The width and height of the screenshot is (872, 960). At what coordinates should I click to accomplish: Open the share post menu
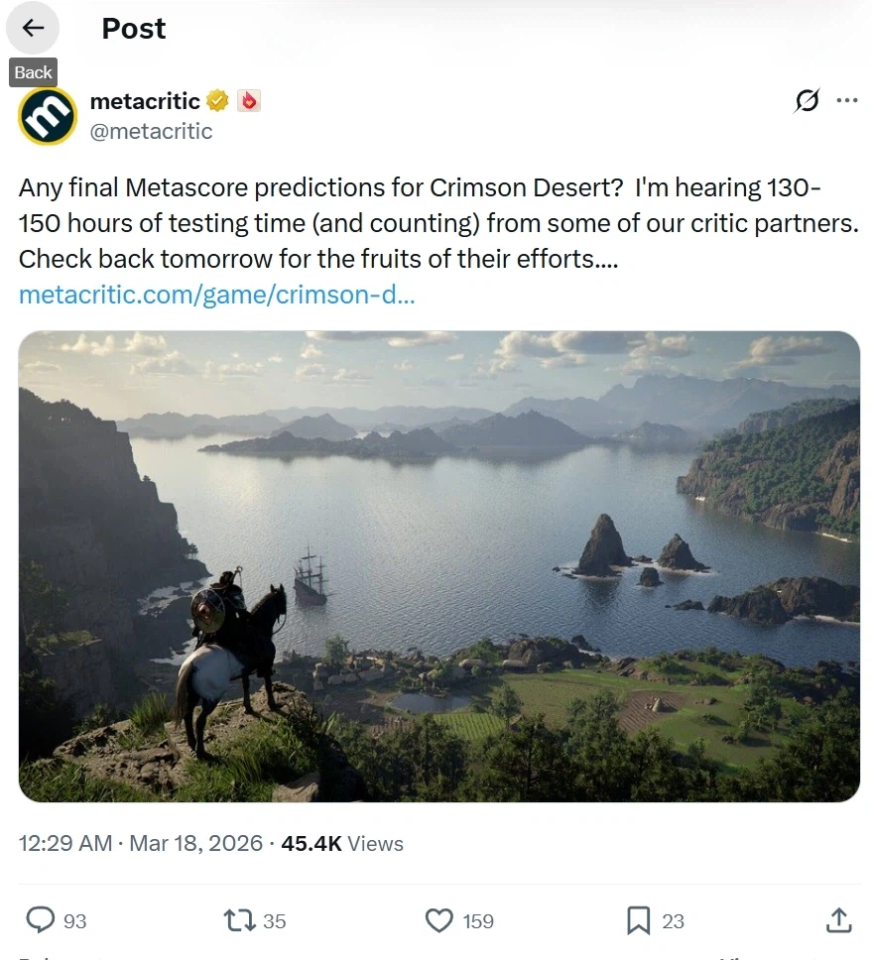pos(838,920)
